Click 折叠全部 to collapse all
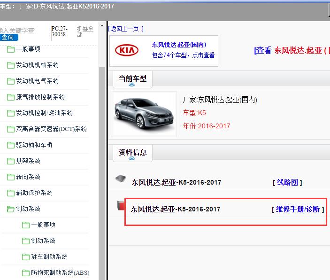The height and width of the screenshot is (280, 330). point(85,31)
